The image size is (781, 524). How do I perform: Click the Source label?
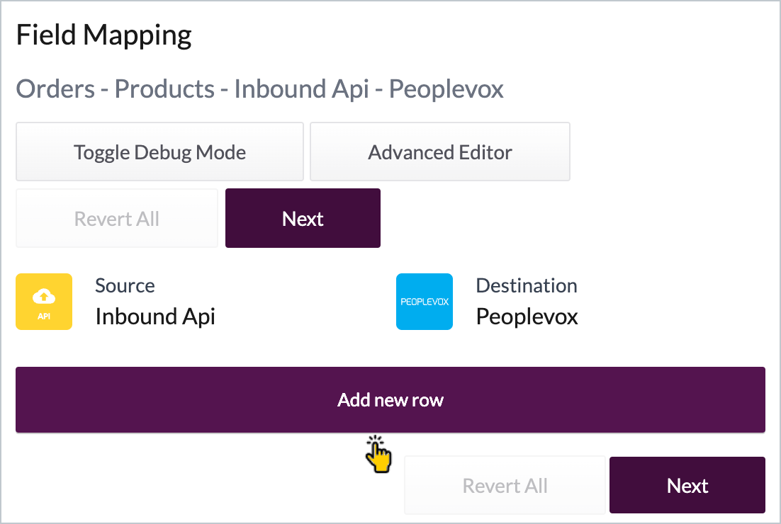125,285
